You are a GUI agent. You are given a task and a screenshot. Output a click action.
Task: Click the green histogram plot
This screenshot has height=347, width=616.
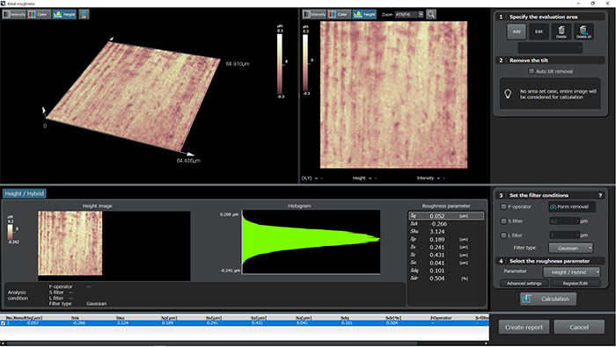coord(311,242)
